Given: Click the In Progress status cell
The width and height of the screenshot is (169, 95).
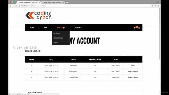Looking at the screenshot, I should 73,72.
